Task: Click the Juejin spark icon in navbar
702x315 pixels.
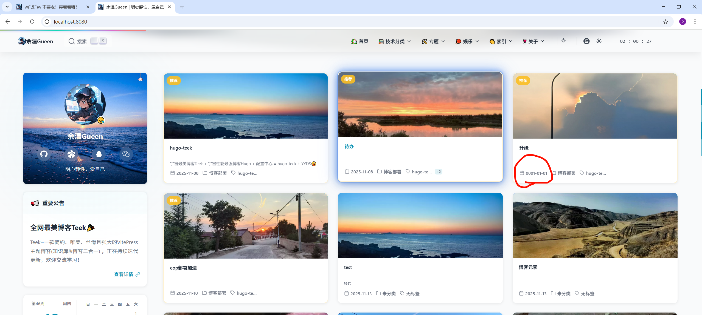Action: (x=599, y=41)
